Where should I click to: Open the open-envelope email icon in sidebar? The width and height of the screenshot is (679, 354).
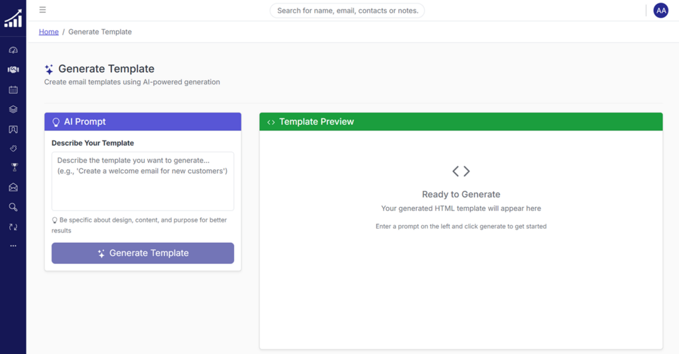point(13,188)
